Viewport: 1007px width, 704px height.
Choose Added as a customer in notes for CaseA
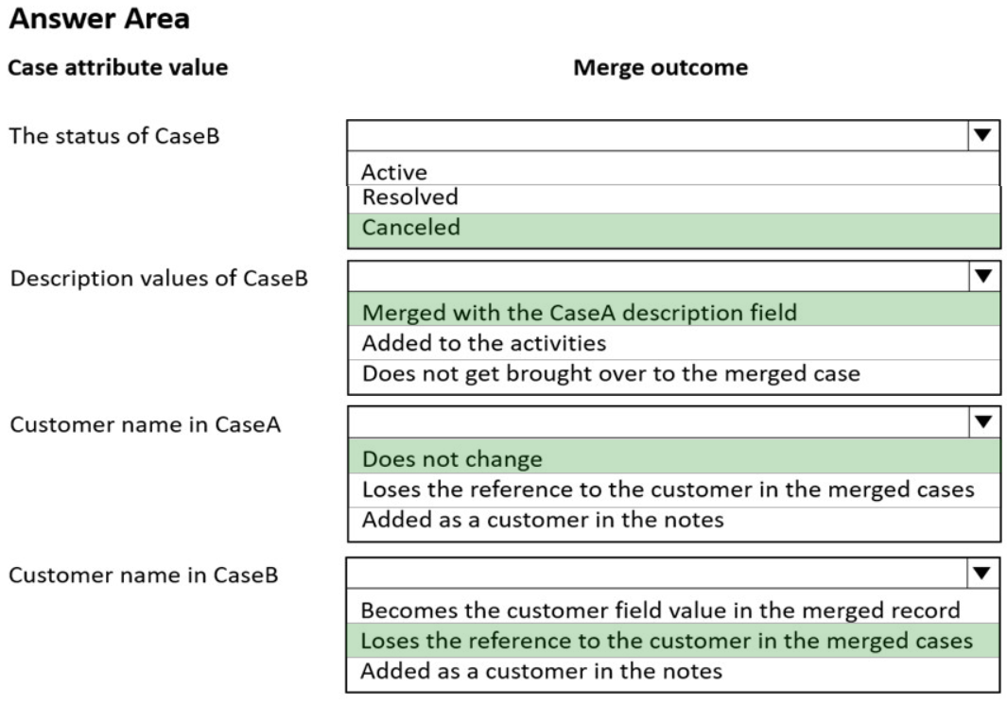pos(542,520)
